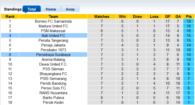
Task: Open Persib Bandung team link
Action: 53,83
